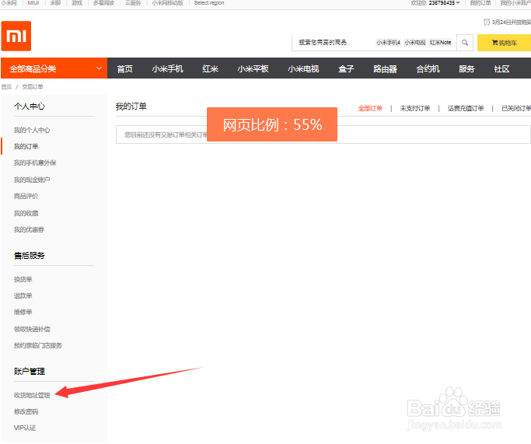Open 我的收藏 in the sidebar
The image size is (531, 444).
(x=26, y=213)
